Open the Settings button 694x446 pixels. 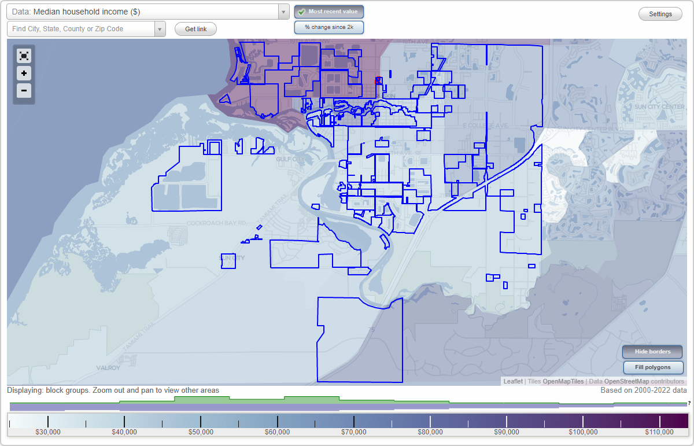click(660, 14)
